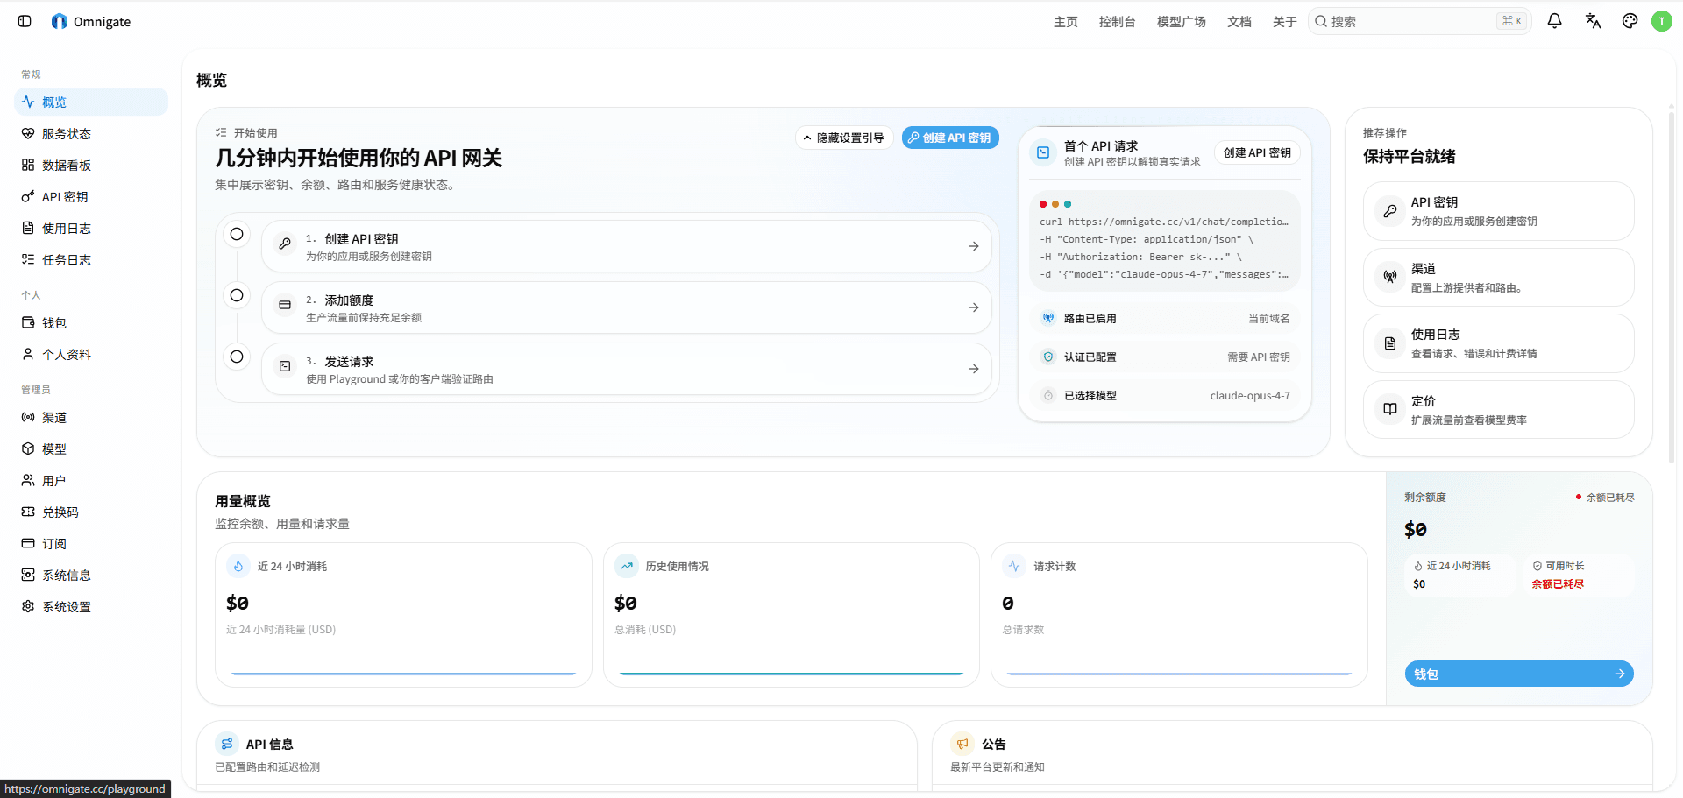1683x798 pixels.
Task: Open 数据看板 in the sidebar
Action: 91,165
